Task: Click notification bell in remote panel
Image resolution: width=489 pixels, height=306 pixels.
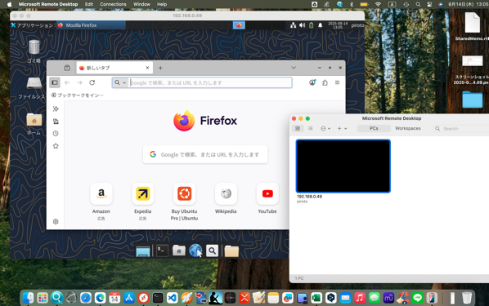Action: coord(321,25)
